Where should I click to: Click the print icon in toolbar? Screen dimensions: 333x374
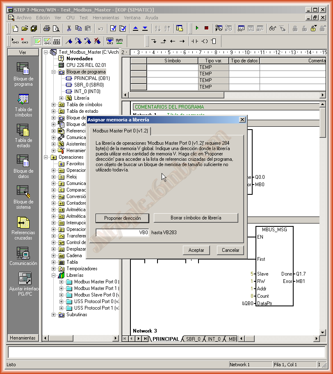47,28
